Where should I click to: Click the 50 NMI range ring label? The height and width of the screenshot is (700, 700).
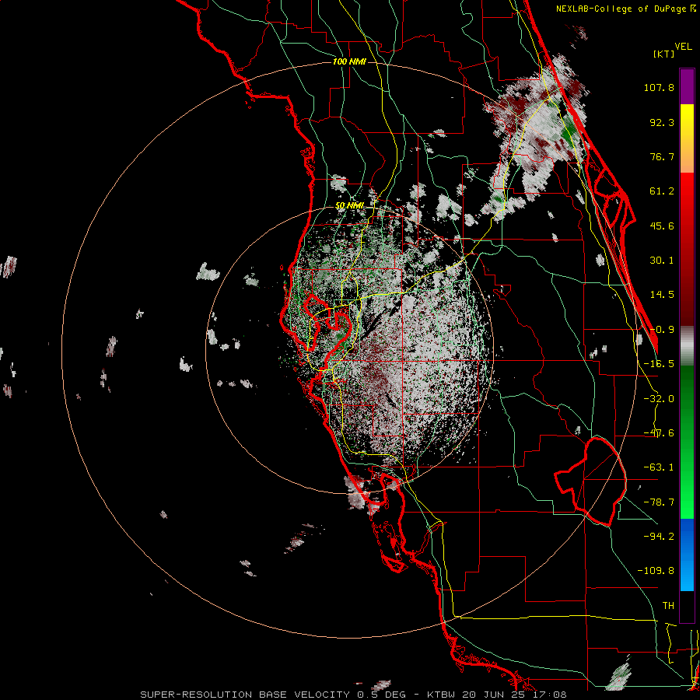(x=349, y=206)
